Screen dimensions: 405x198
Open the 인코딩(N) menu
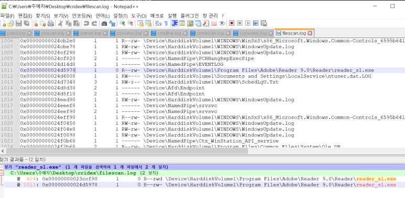click(x=82, y=16)
